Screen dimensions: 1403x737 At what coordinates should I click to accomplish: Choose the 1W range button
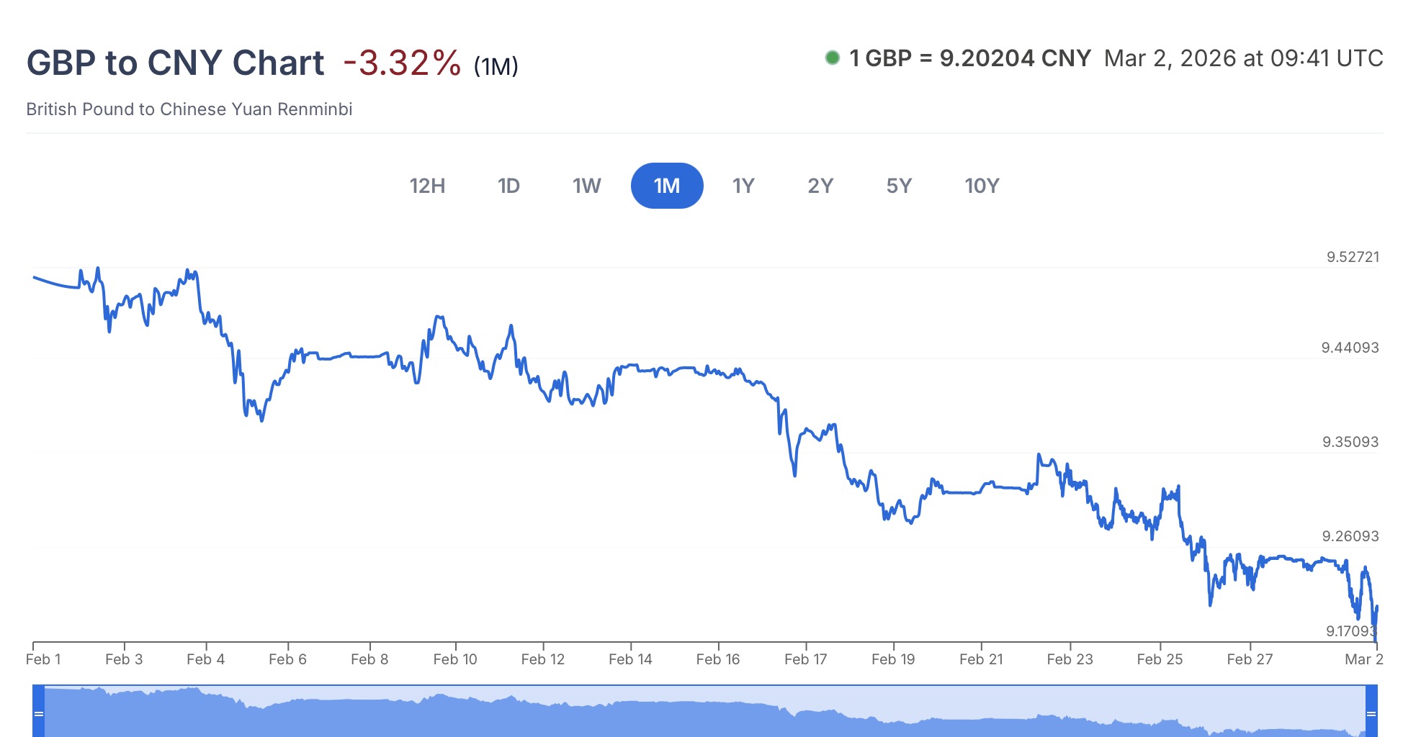point(586,186)
